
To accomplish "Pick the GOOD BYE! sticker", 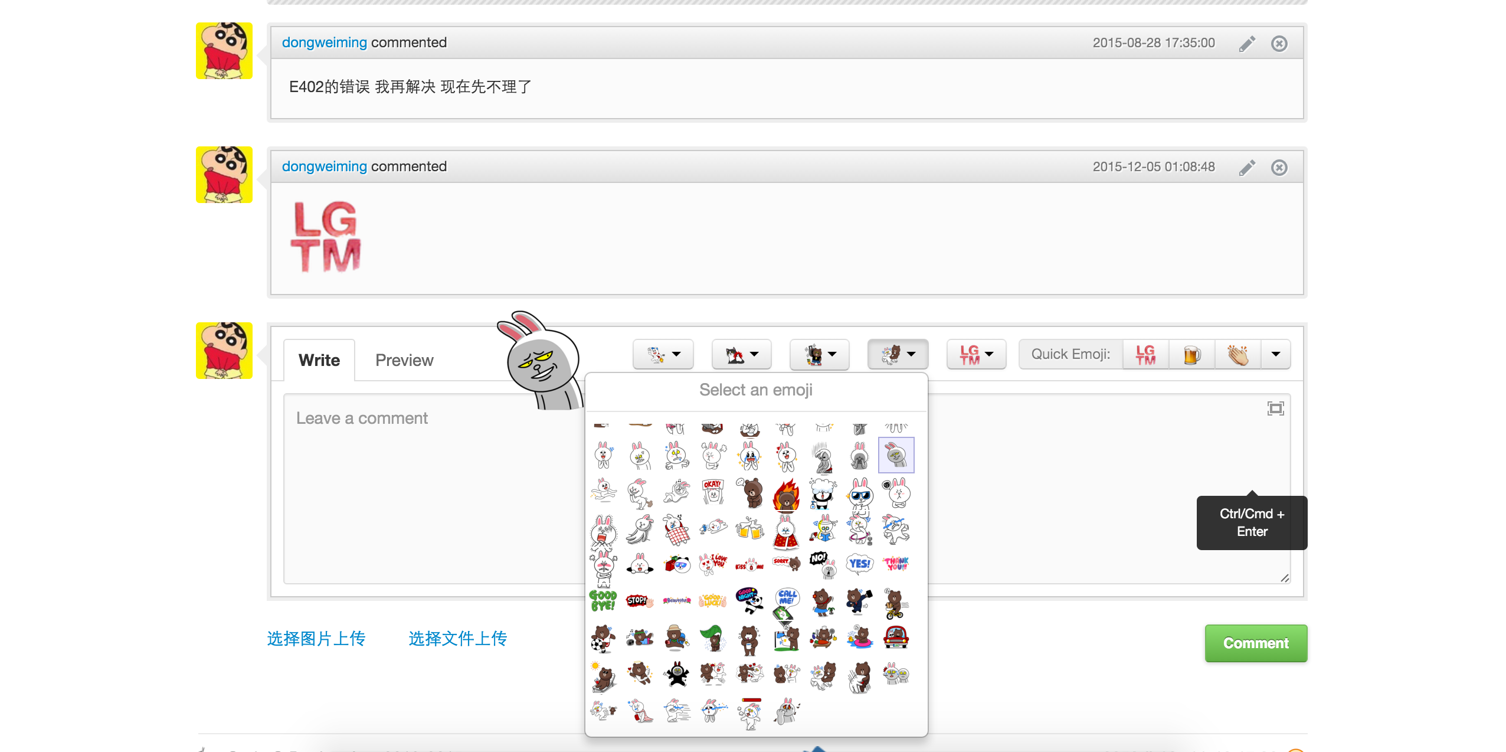I will point(603,601).
